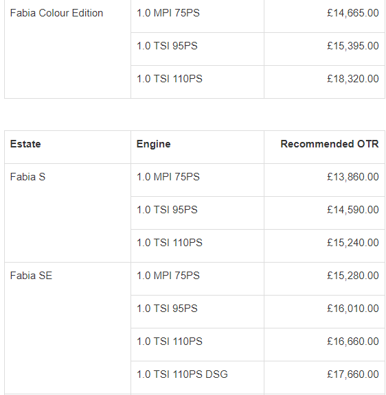Click the £15,280.00 price
The height and width of the screenshot is (395, 386).
(353, 276)
